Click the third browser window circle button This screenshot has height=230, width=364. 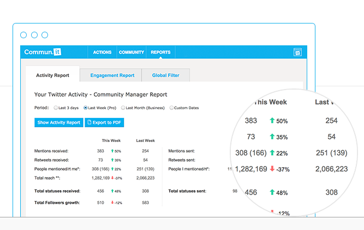click(x=44, y=35)
